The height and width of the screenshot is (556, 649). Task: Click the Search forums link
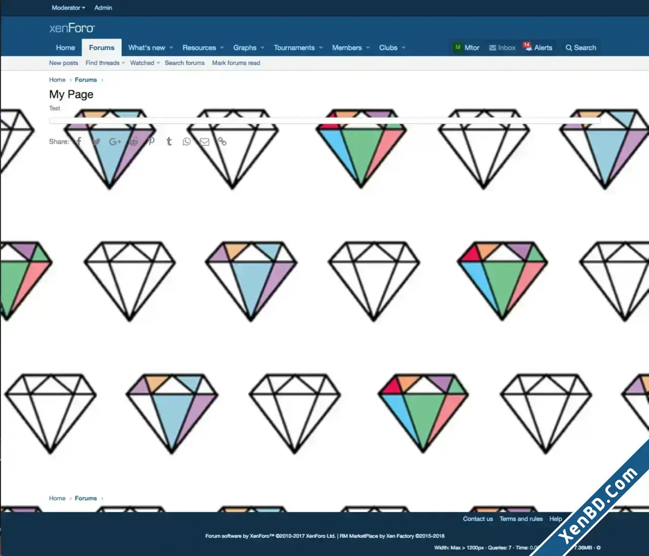click(x=185, y=63)
